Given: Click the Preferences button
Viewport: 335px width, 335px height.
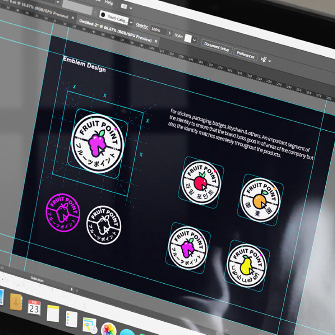Looking at the screenshot, I should 245,55.
